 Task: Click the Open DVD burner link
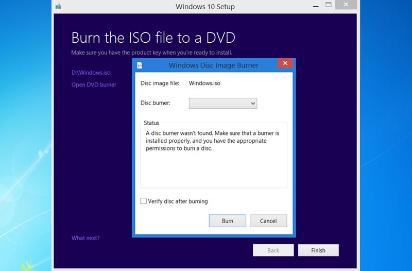pyautogui.click(x=94, y=84)
